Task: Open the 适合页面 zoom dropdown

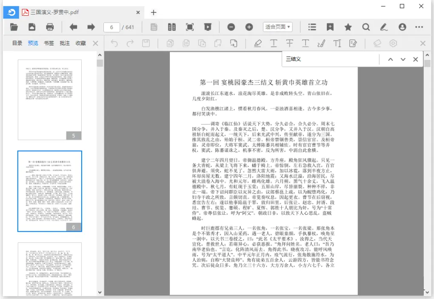Action: tap(277, 27)
